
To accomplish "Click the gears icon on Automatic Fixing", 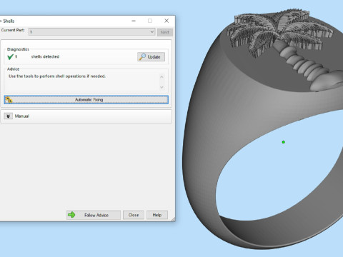I will [9, 100].
